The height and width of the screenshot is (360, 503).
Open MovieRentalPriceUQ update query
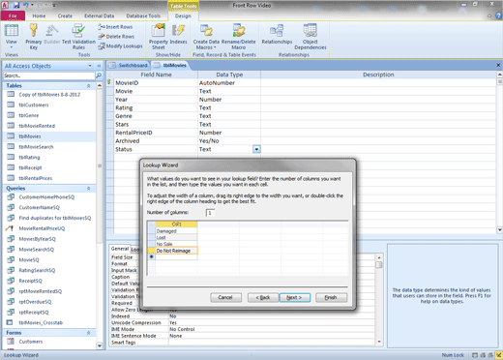(42, 228)
